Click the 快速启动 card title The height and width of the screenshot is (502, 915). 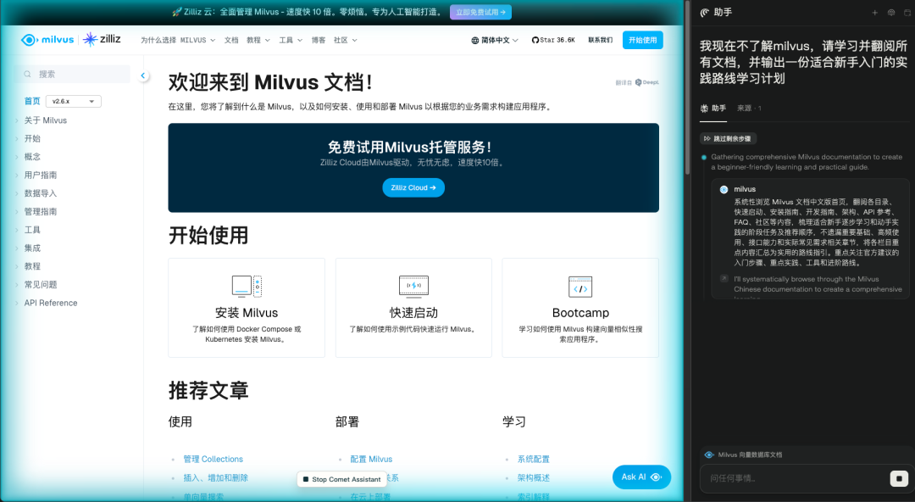[413, 313]
